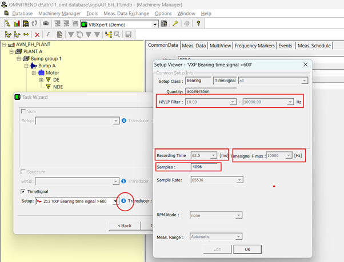Open the Options menu
Image resolution: width=344 pixels, height=262 pixels.
[163, 14]
